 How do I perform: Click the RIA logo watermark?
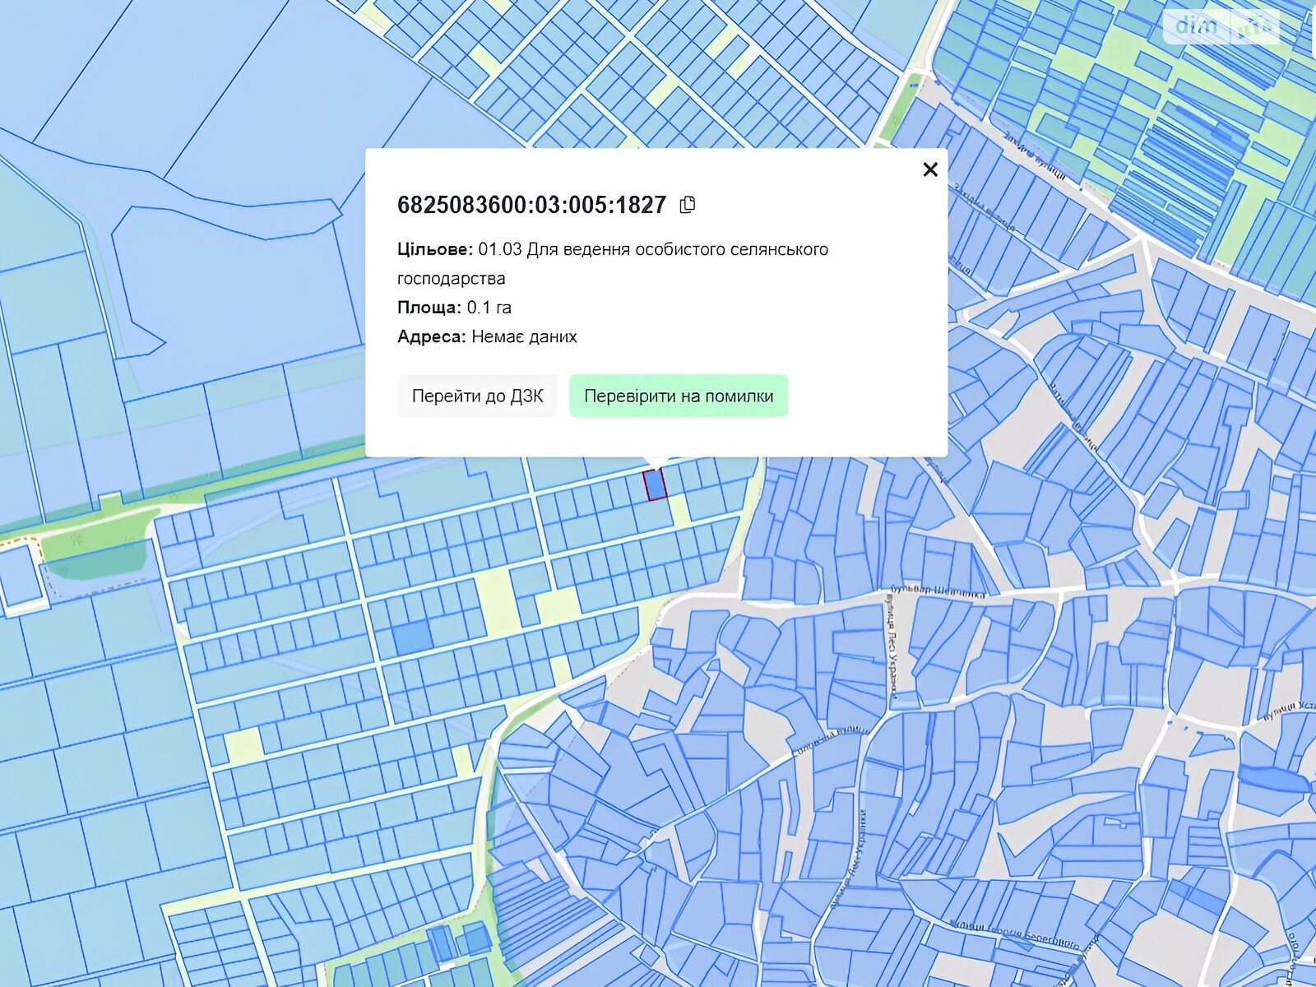(1256, 28)
